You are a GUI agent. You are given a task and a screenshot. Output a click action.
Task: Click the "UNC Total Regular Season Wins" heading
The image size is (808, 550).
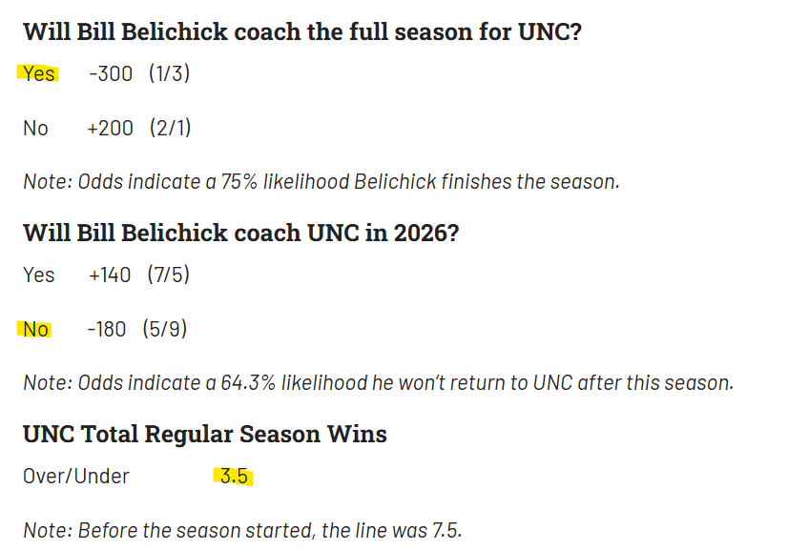pos(205,435)
